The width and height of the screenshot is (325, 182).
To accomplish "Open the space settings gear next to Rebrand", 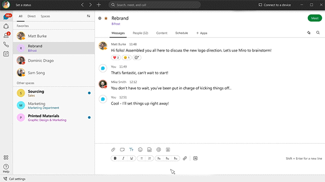I will (x=100, y=18).
